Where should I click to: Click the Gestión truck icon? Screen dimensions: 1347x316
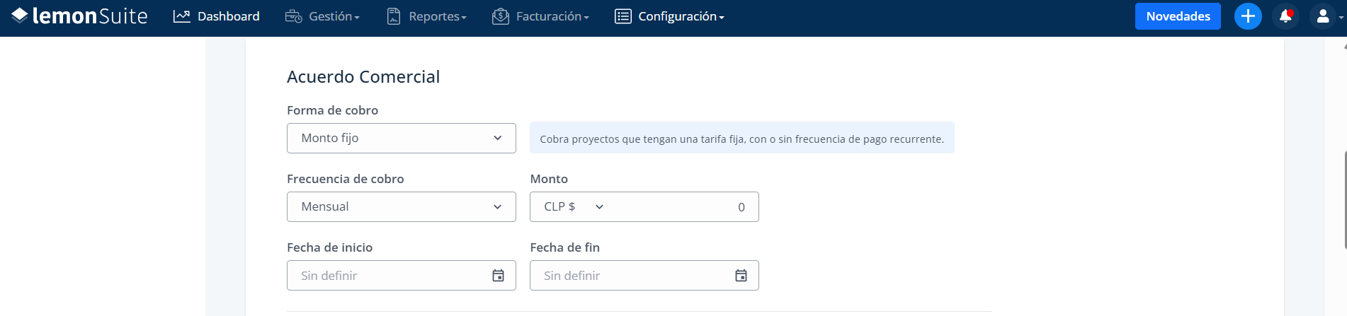293,16
